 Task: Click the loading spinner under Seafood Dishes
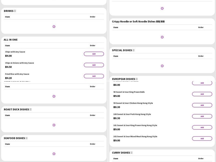[54, 154]
